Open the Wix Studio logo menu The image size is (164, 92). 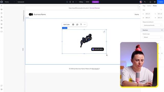click(x=2, y=2)
